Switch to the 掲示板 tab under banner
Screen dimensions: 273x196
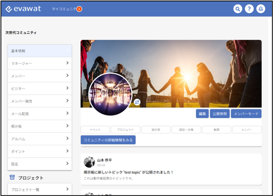[156, 130]
